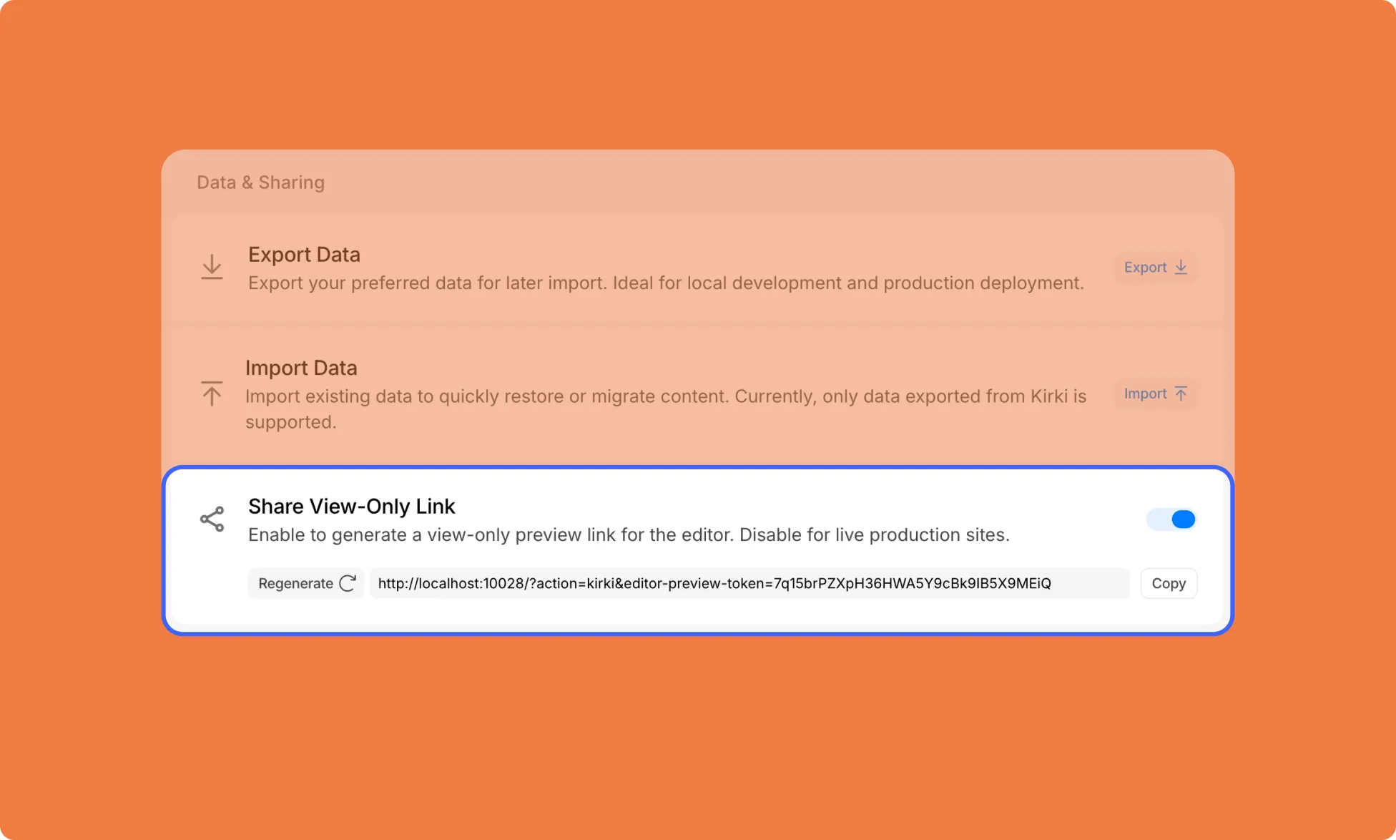This screenshot has width=1396, height=840.
Task: Click the view-only preview link description text
Action: coord(629,535)
